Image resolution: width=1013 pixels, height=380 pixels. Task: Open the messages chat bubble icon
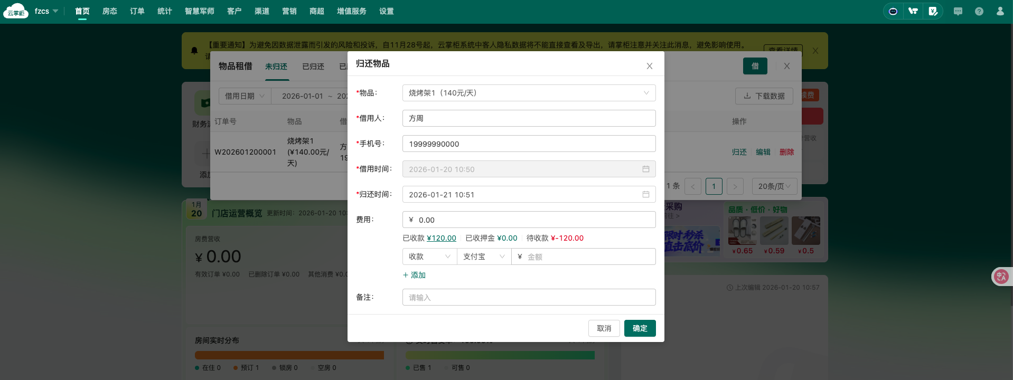(958, 11)
